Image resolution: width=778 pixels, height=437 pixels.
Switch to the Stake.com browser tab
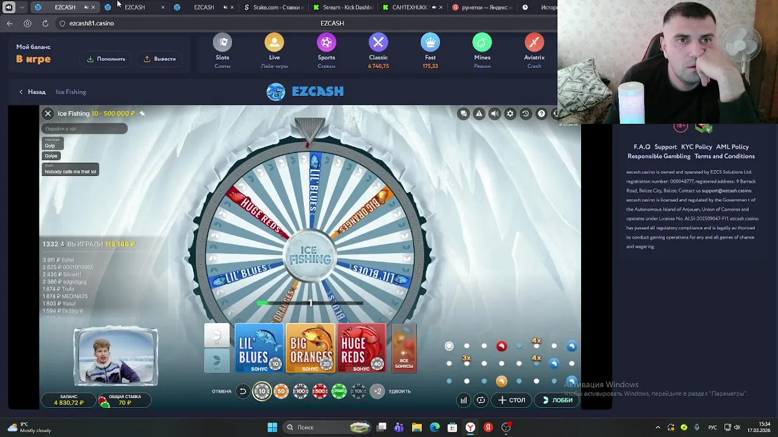[x=272, y=7]
